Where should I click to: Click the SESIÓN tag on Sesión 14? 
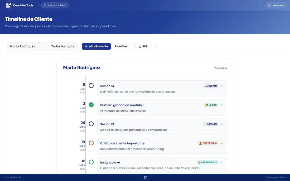click(x=211, y=86)
